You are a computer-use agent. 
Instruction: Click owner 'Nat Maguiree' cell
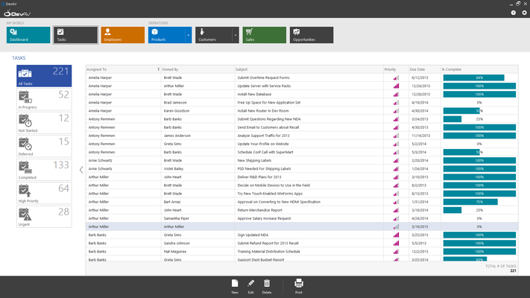pos(198,251)
